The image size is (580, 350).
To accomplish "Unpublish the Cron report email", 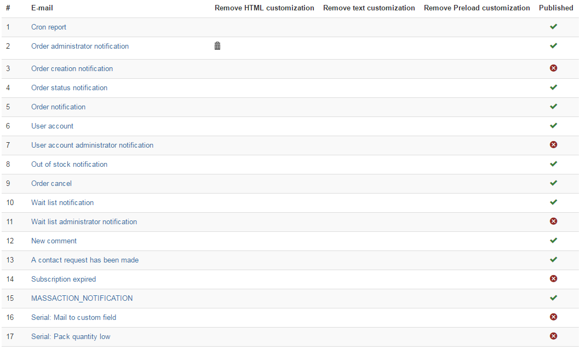I will tap(553, 27).
